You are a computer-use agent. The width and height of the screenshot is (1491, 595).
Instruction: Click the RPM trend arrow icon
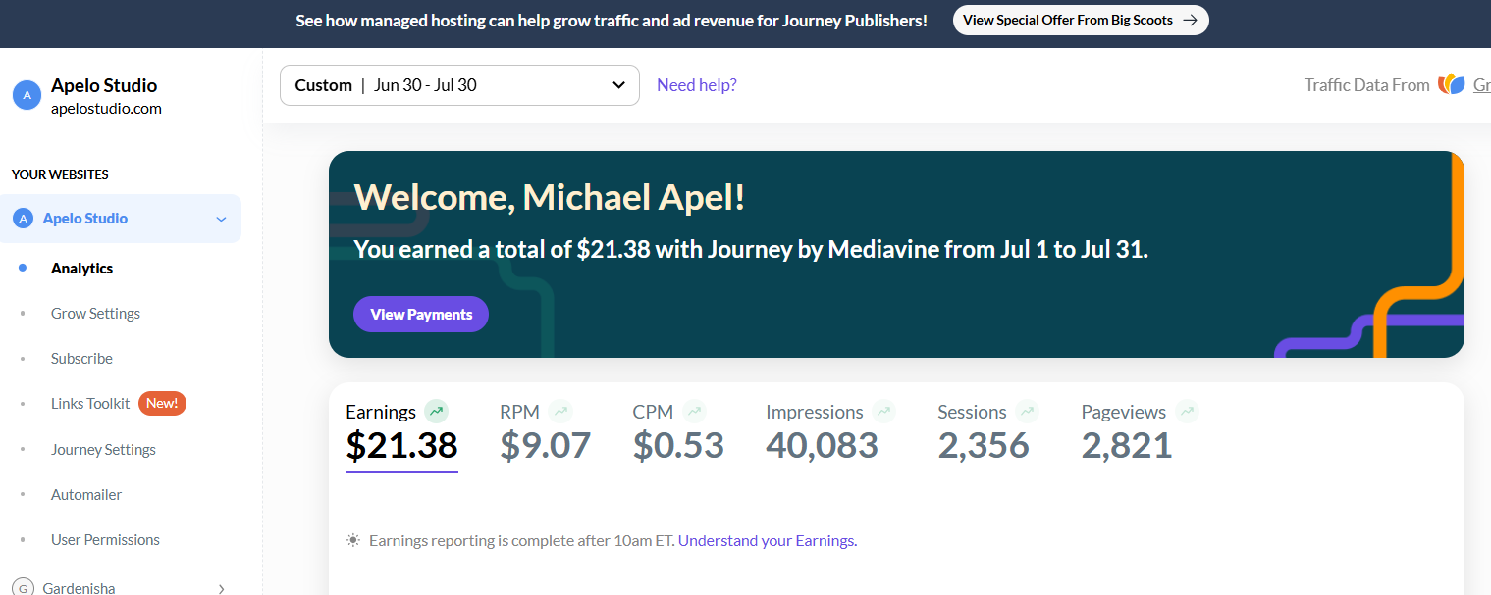pos(560,412)
